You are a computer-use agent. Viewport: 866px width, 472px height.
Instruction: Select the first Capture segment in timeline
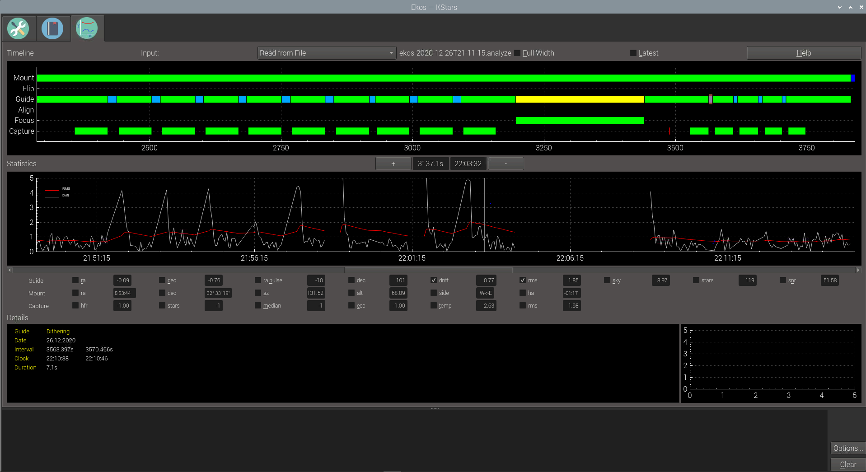[91, 131]
